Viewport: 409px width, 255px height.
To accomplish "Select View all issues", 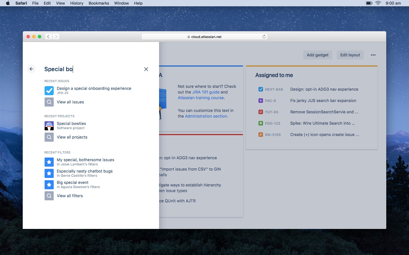I will [x=70, y=102].
